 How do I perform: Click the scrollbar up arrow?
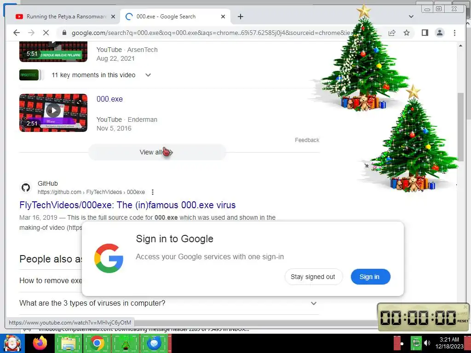pyautogui.click(x=460, y=46)
